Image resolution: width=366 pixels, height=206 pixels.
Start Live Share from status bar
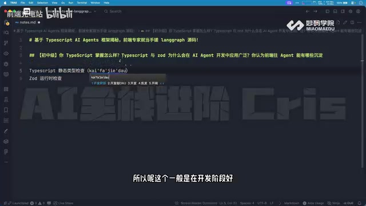(63, 203)
